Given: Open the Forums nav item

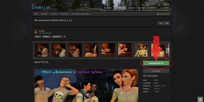Looking at the screenshot, I should 108,8.
